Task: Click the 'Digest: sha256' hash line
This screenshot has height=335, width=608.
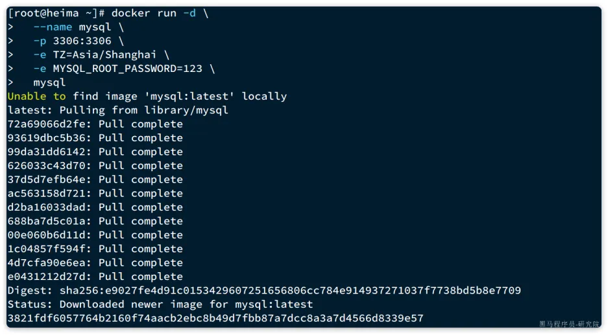Action: 263,290
